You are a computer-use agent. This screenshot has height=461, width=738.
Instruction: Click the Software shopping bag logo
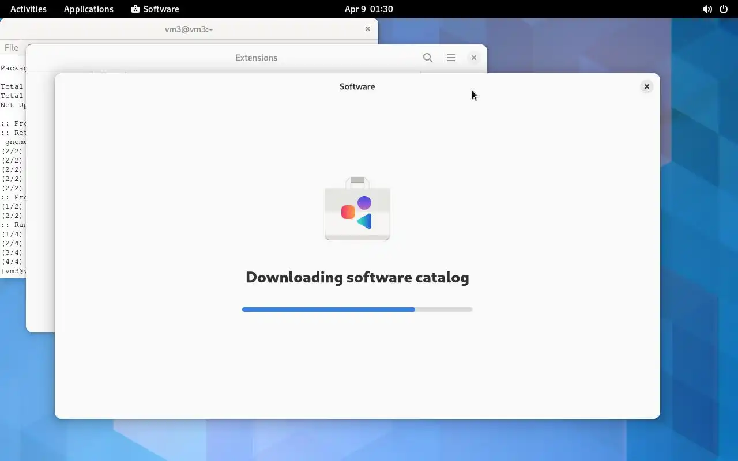357,209
